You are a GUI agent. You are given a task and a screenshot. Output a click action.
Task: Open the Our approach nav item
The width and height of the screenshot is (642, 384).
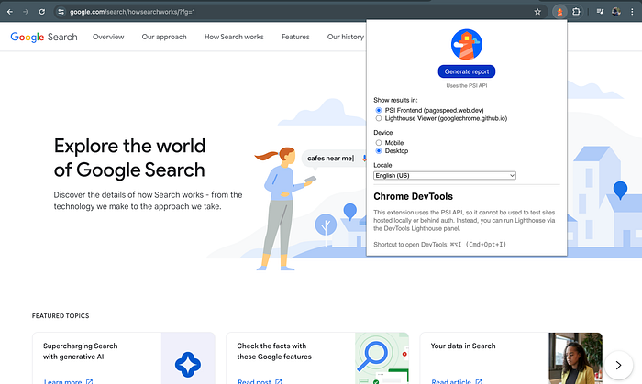point(164,37)
